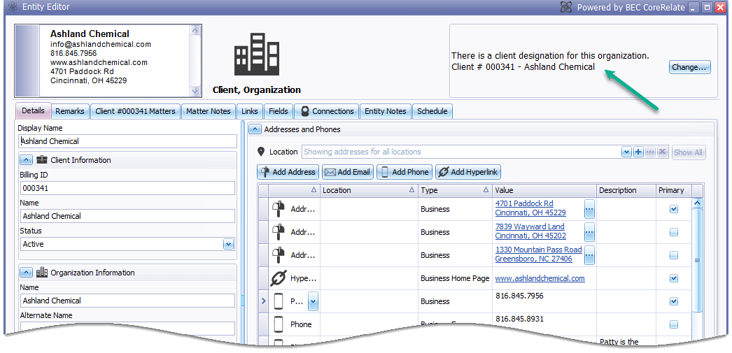
Task: Click the Value column header
Action: coord(544,190)
